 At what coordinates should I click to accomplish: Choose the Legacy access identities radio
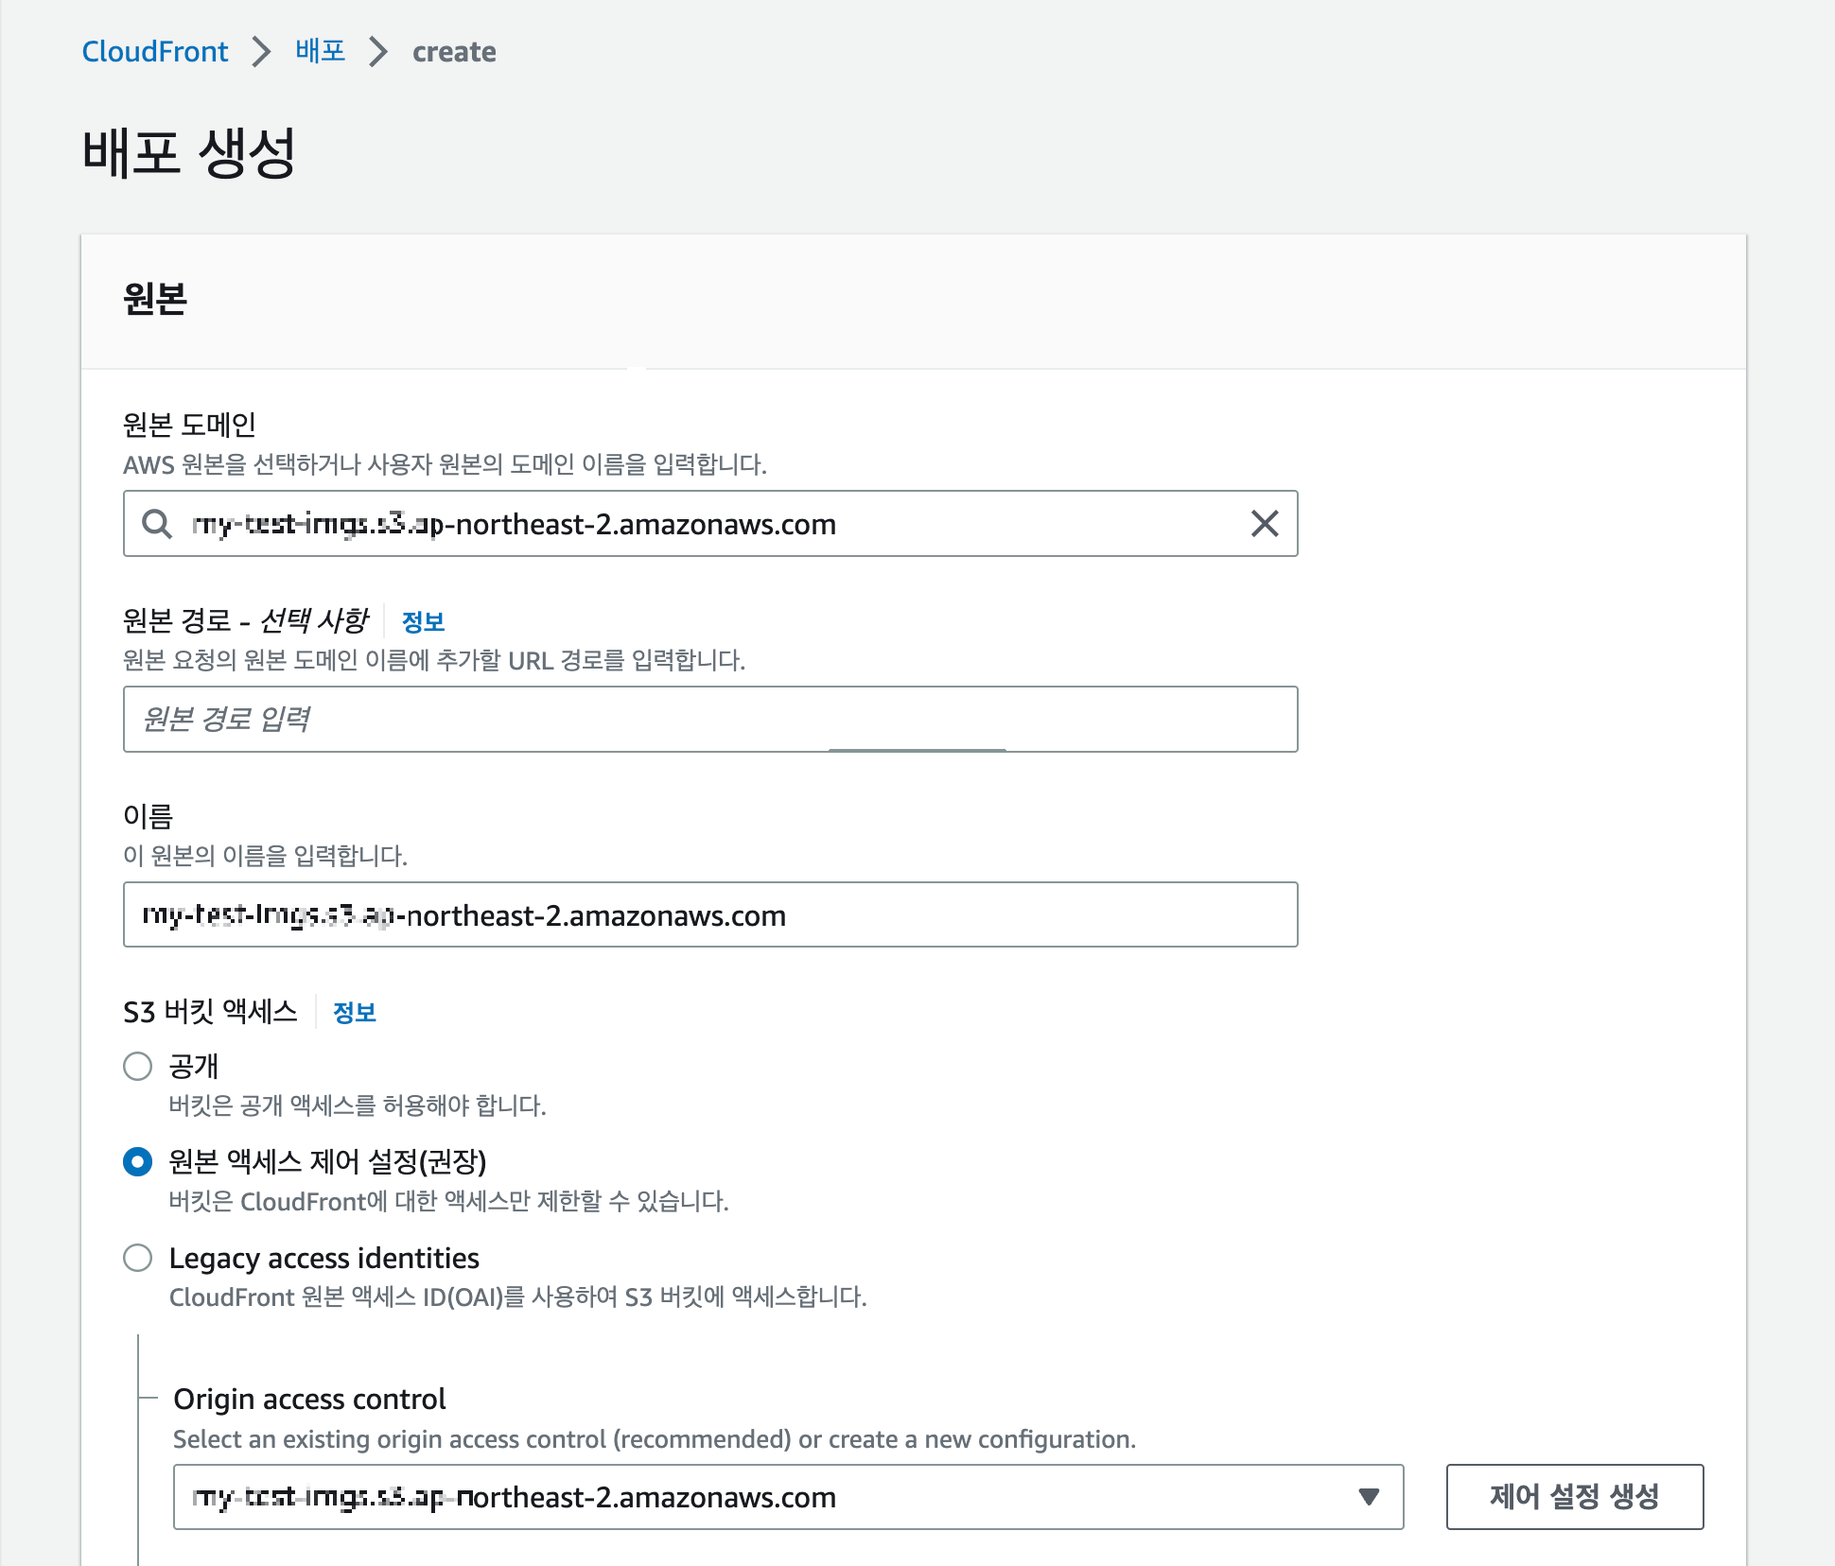click(x=138, y=1258)
